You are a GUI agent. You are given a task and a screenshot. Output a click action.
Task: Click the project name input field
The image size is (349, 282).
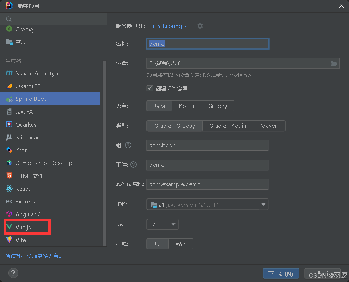tap(207, 44)
